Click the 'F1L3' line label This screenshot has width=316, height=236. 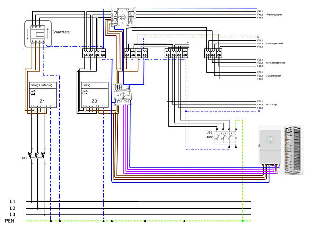tap(260, 46)
